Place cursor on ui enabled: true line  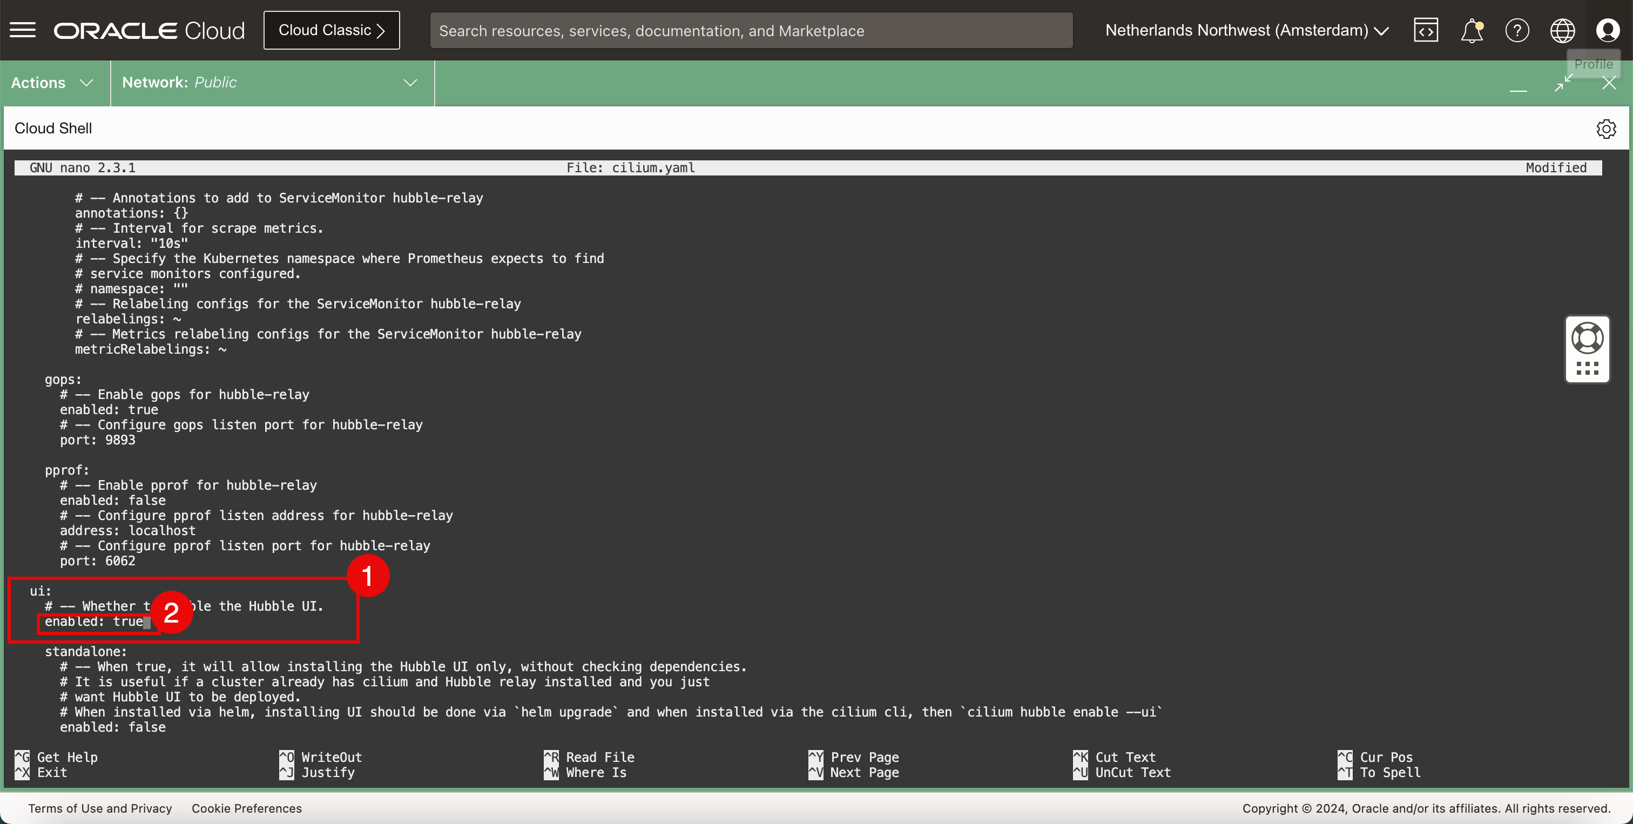pyautogui.click(x=95, y=622)
